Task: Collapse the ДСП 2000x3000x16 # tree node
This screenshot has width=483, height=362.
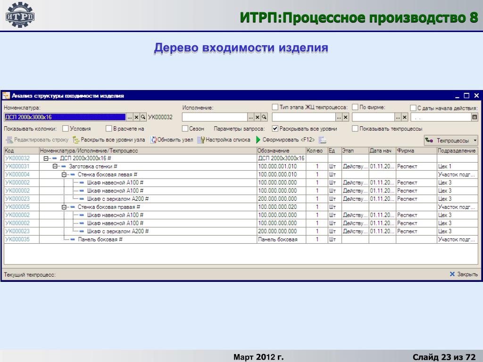Action: (46, 158)
